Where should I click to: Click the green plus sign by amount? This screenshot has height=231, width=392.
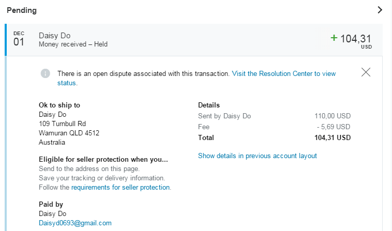coord(334,38)
